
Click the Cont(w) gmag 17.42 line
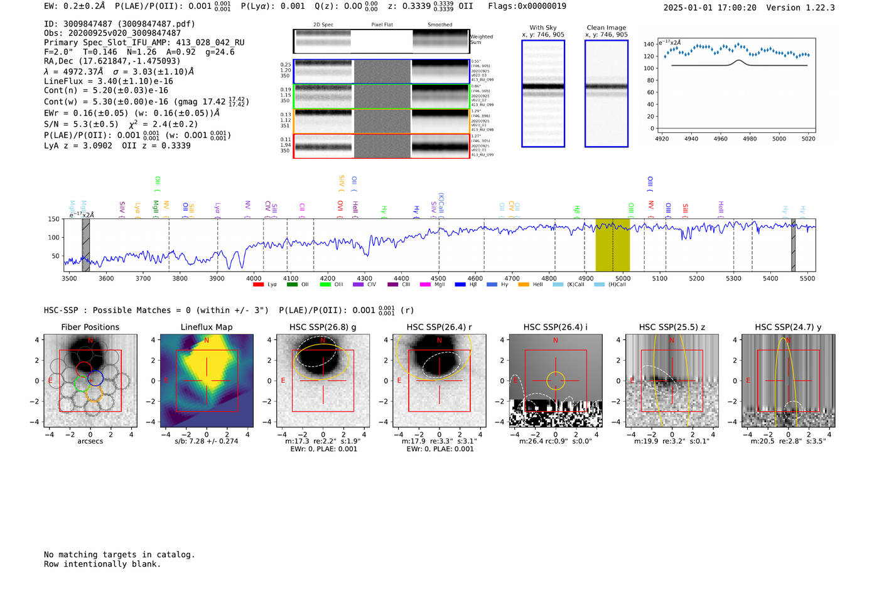click(x=146, y=101)
